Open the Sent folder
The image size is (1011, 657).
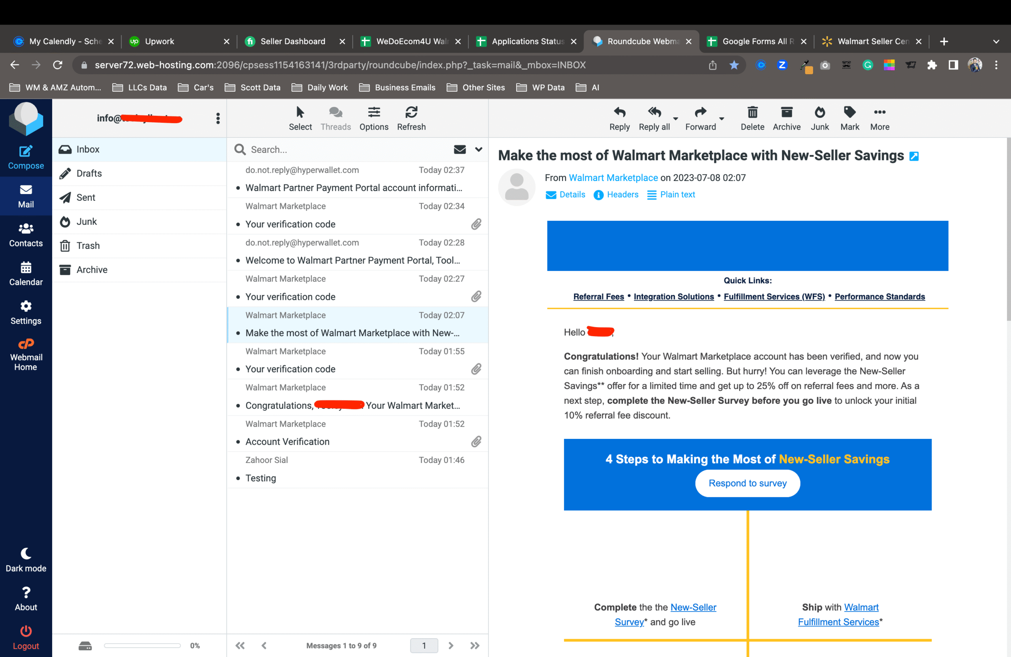coord(86,197)
